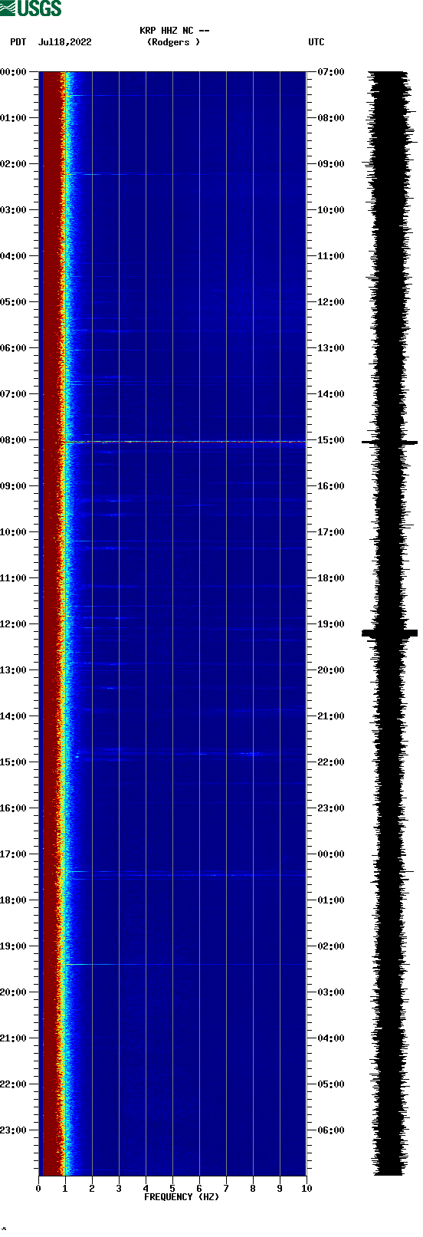Click the 23:00 PDT time label
This screenshot has height=1237, width=423.
(14, 1130)
